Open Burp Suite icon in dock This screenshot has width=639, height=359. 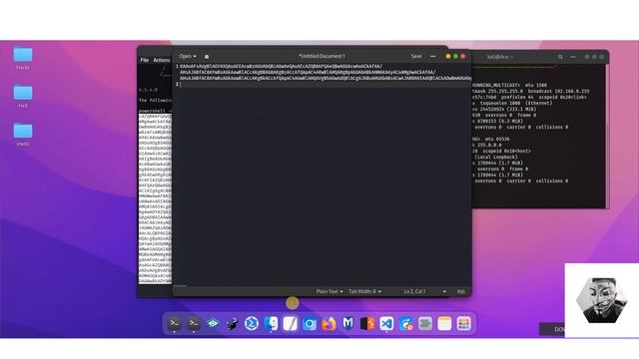click(x=367, y=323)
